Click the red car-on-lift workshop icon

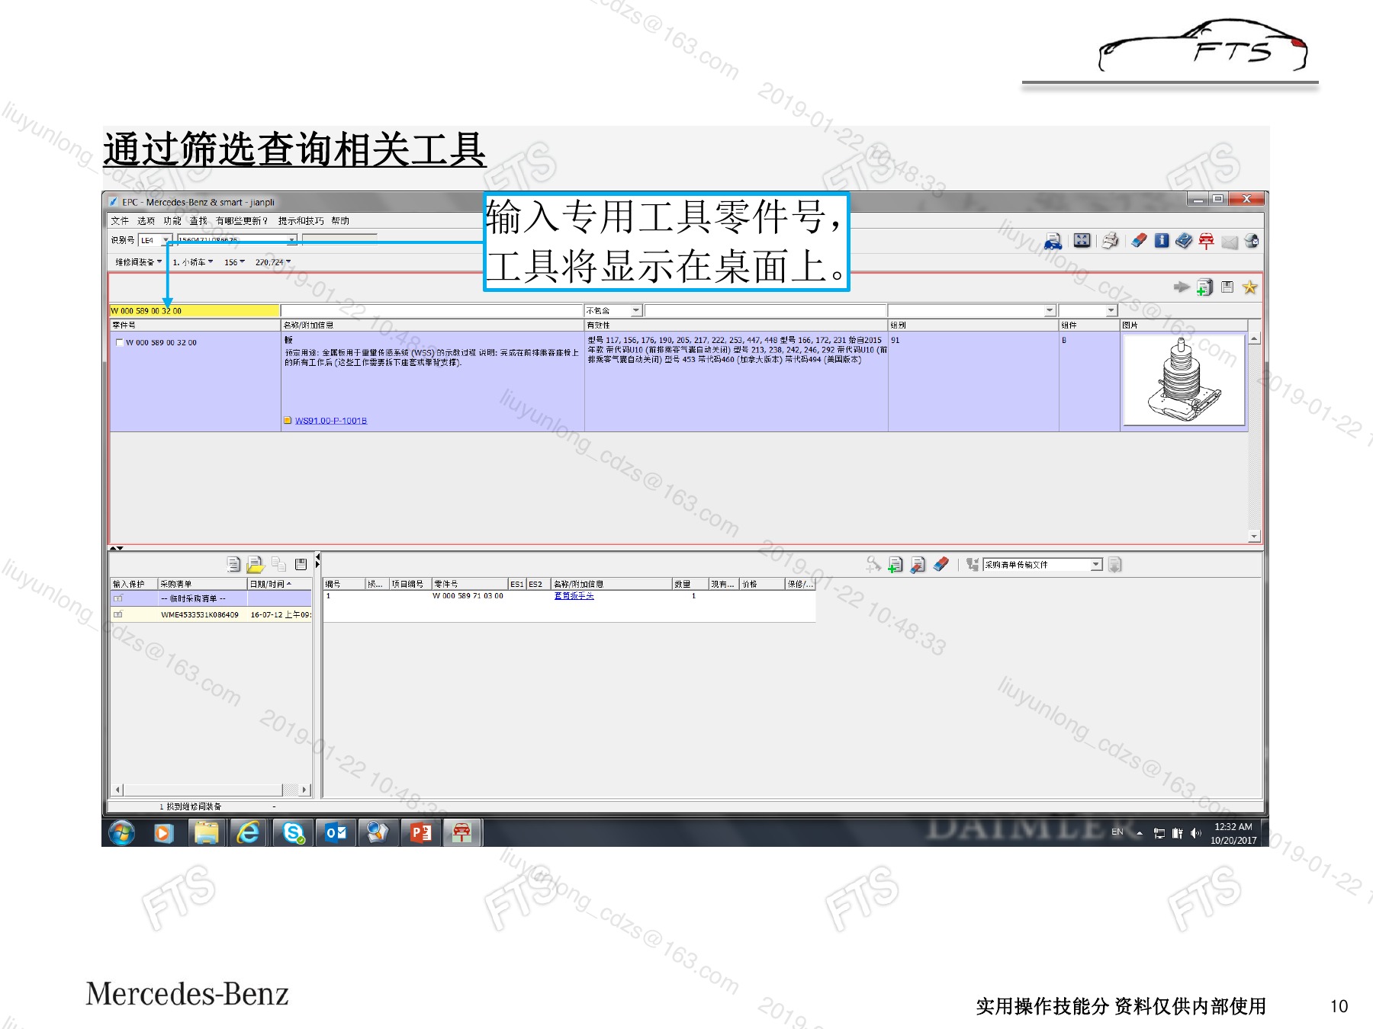(x=1206, y=242)
